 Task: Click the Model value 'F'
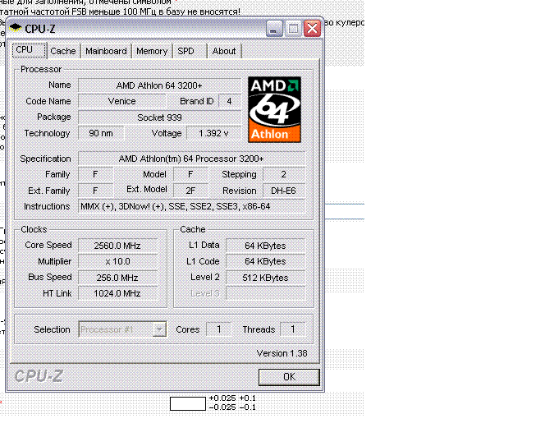pos(190,174)
